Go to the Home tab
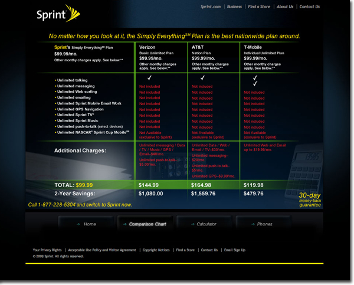 pyautogui.click(x=87, y=224)
